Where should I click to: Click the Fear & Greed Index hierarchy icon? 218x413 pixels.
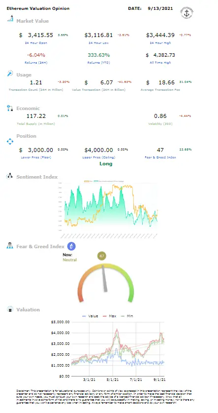coord(10,246)
